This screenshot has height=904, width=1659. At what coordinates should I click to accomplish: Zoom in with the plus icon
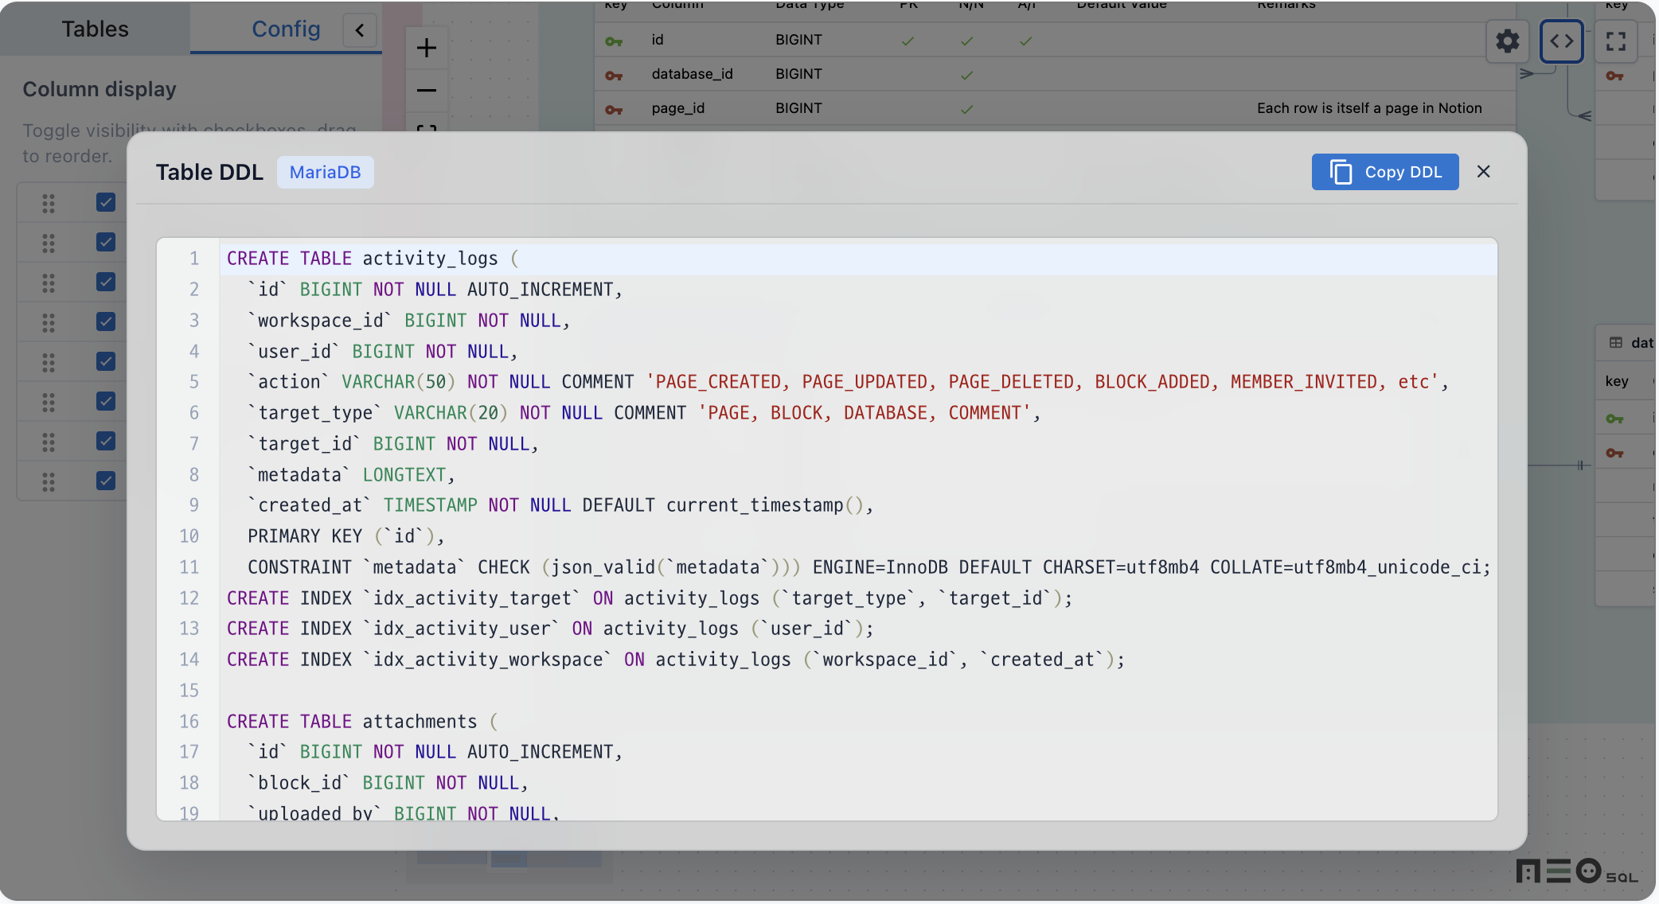[x=427, y=48]
